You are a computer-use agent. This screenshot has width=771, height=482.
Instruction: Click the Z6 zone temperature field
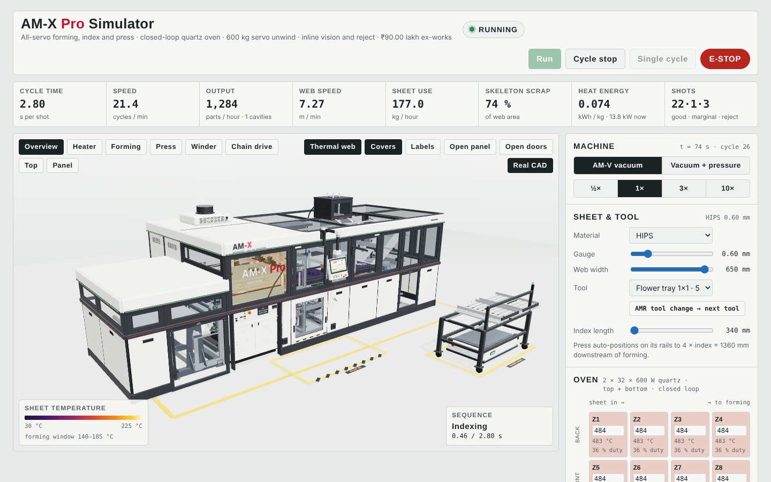pos(649,478)
